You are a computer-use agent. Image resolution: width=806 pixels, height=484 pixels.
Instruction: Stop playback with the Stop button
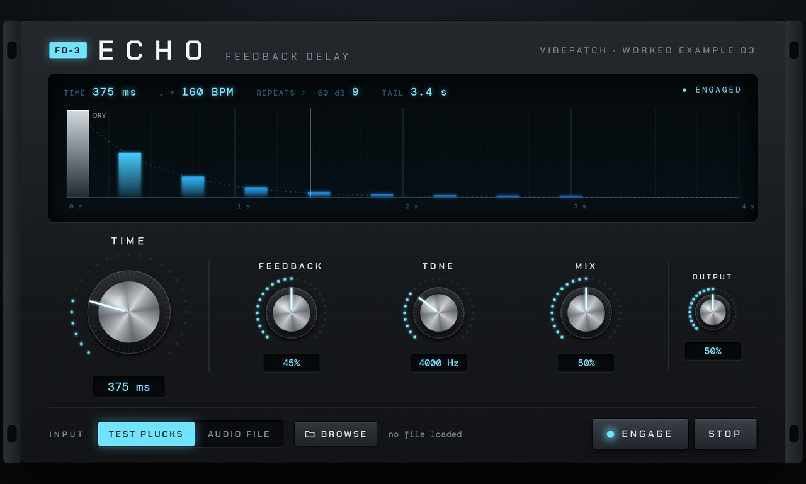(725, 434)
